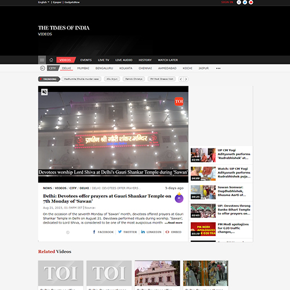This screenshot has height=290, width=290.
Task: Click the watch later clock icon below article
Action: [68, 233]
